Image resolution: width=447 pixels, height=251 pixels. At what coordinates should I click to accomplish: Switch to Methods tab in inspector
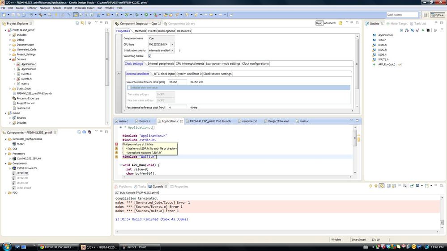[140, 31]
